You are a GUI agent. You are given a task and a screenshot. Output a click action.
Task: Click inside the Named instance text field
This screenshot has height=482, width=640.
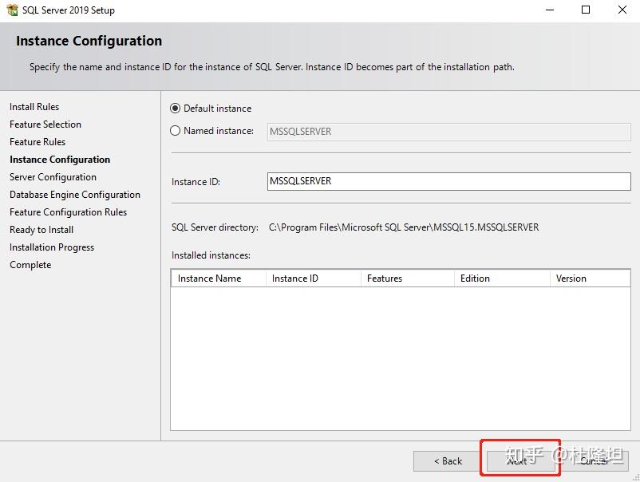click(447, 131)
